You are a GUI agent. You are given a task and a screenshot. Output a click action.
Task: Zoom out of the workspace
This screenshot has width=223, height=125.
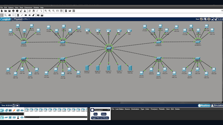pyautogui.click(x=53, y=11)
